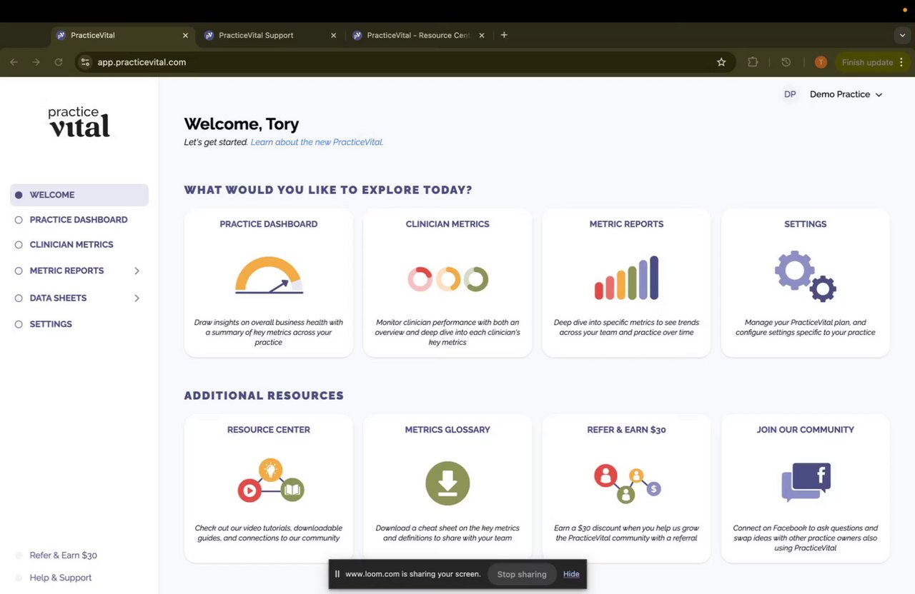Click the Metric Reports bar chart icon
The width and height of the screenshot is (915, 594).
pyautogui.click(x=626, y=278)
